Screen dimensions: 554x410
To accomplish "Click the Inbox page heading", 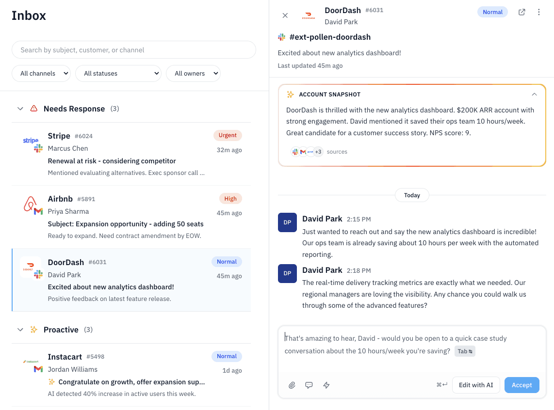I will 29,16.
